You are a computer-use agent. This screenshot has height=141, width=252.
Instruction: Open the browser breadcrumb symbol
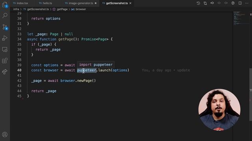(x=81, y=9)
